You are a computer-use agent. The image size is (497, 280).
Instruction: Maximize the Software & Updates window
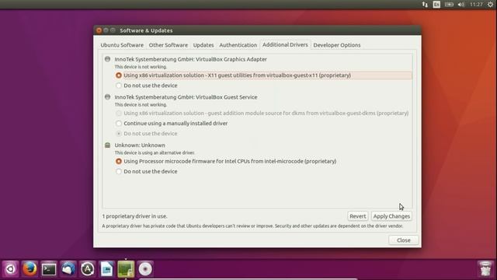(113, 30)
